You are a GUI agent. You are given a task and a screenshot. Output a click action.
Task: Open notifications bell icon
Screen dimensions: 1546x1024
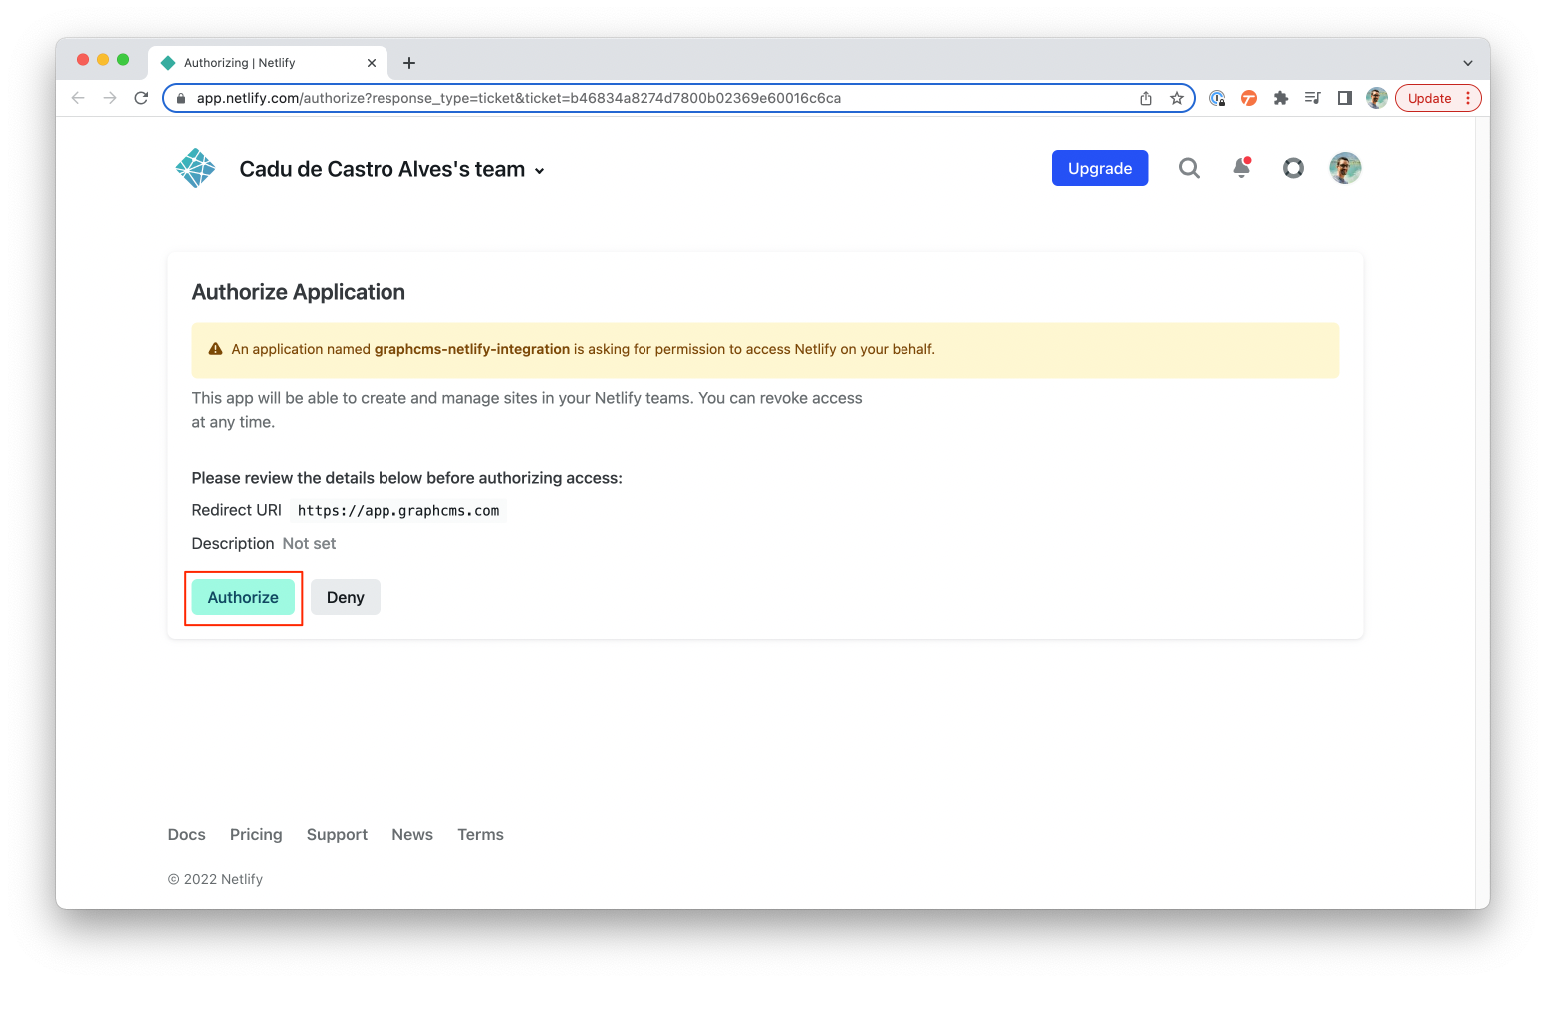click(x=1241, y=168)
